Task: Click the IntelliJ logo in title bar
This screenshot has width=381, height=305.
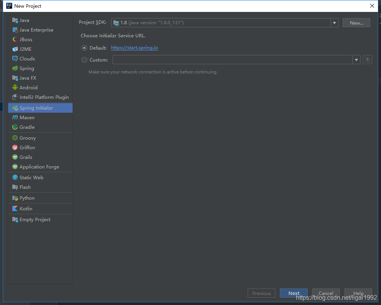Action: [x=9, y=6]
